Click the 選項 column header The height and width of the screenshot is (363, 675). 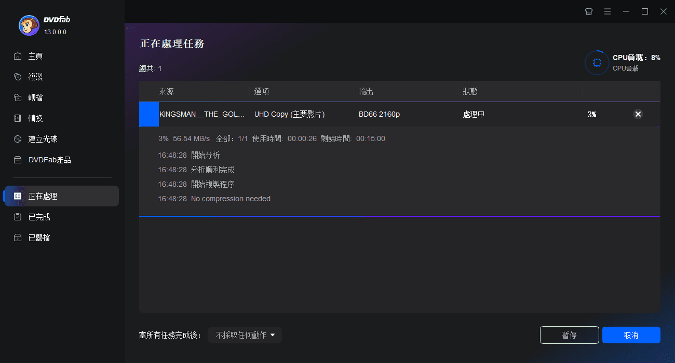262,91
